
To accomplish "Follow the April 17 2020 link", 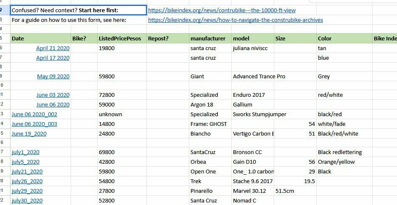I will 53,58.
